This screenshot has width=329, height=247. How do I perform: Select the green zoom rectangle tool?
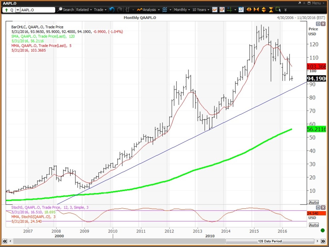coord(278,10)
